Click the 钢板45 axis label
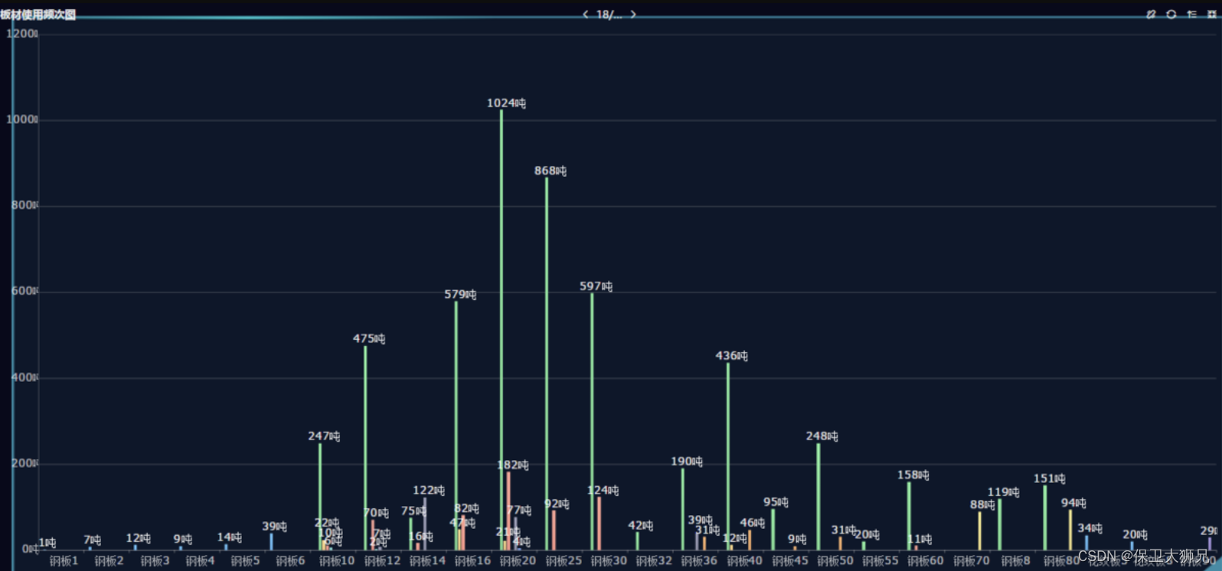This screenshot has width=1222, height=571. [790, 561]
